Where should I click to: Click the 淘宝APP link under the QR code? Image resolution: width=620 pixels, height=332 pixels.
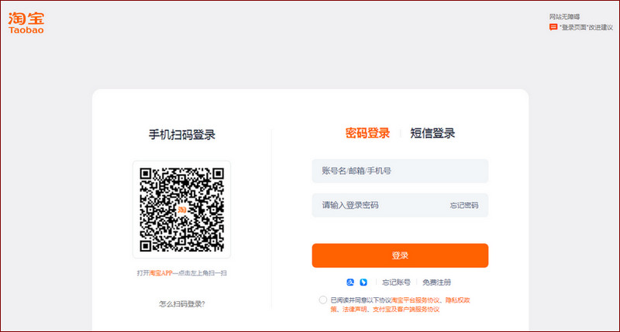coord(161,272)
